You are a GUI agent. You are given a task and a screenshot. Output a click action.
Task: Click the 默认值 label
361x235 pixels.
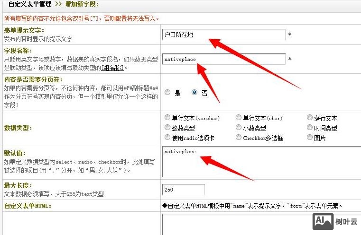click(x=15, y=153)
